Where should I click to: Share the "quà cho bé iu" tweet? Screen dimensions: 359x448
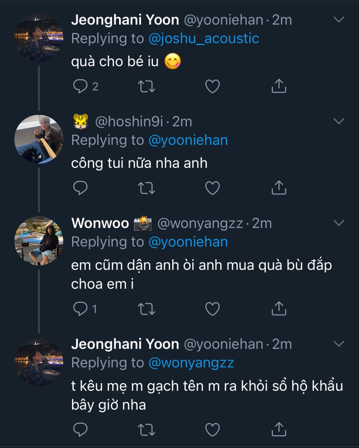pyautogui.click(x=279, y=86)
